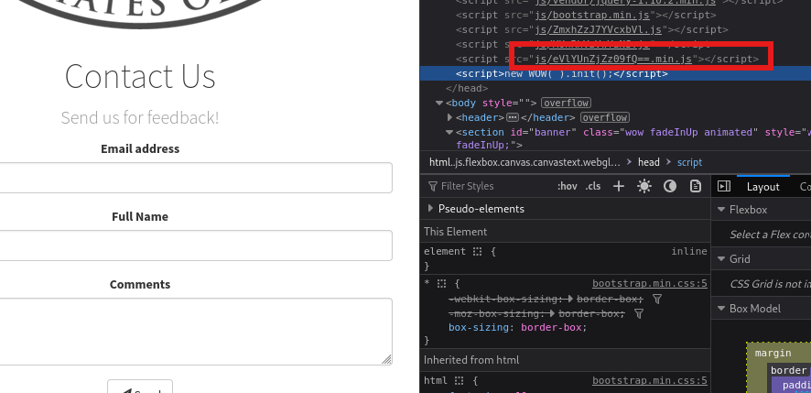The width and height of the screenshot is (811, 393).
Task: Expand the -moz-box-sizing value arrow
Action: 552,314
